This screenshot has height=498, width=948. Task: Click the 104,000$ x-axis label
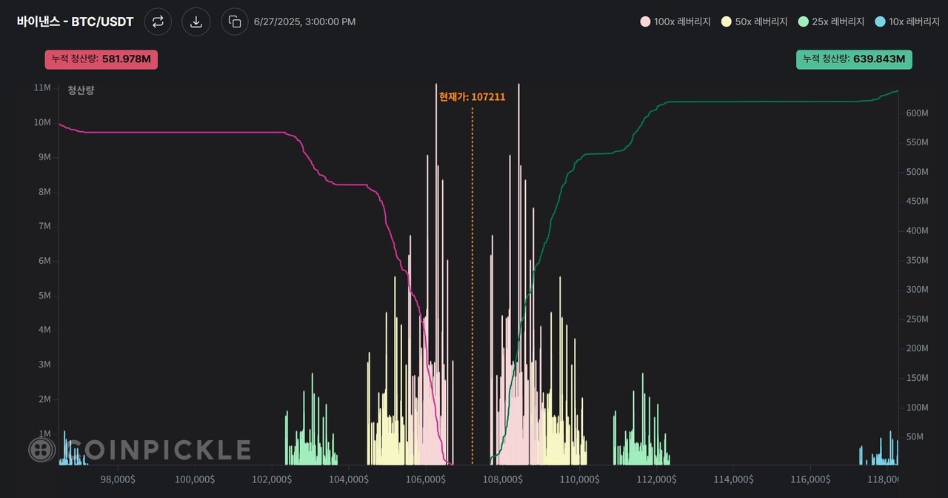tap(348, 479)
